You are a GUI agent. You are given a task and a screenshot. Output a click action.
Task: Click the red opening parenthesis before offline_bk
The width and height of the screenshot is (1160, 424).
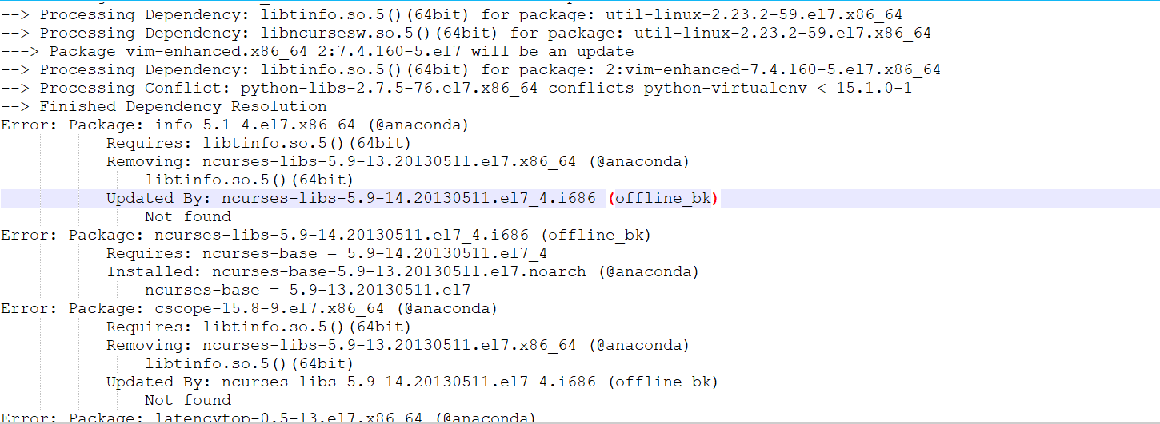[610, 198]
